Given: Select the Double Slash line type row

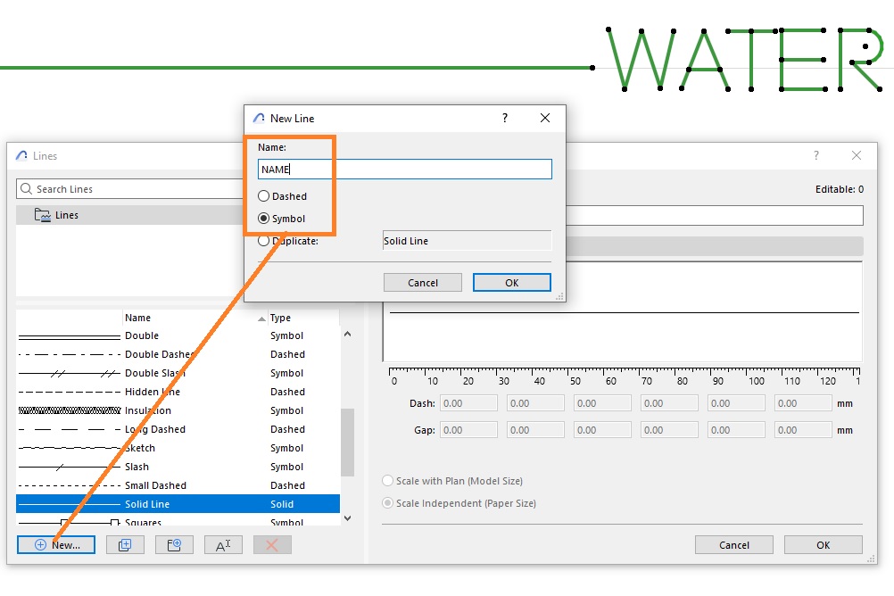Looking at the screenshot, I should [178, 373].
